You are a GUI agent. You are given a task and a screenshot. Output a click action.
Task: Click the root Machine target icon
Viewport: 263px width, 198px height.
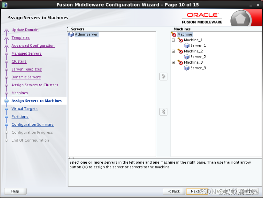174,34
